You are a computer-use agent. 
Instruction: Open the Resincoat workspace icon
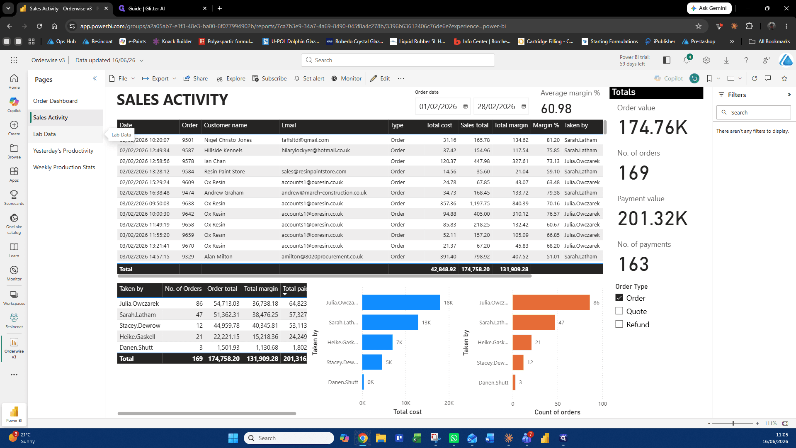click(14, 321)
